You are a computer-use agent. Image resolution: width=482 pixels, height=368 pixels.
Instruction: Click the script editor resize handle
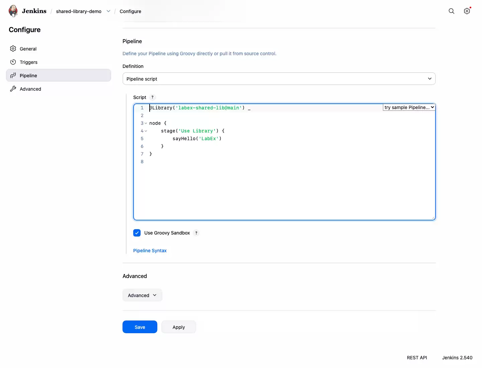[x=433, y=218]
